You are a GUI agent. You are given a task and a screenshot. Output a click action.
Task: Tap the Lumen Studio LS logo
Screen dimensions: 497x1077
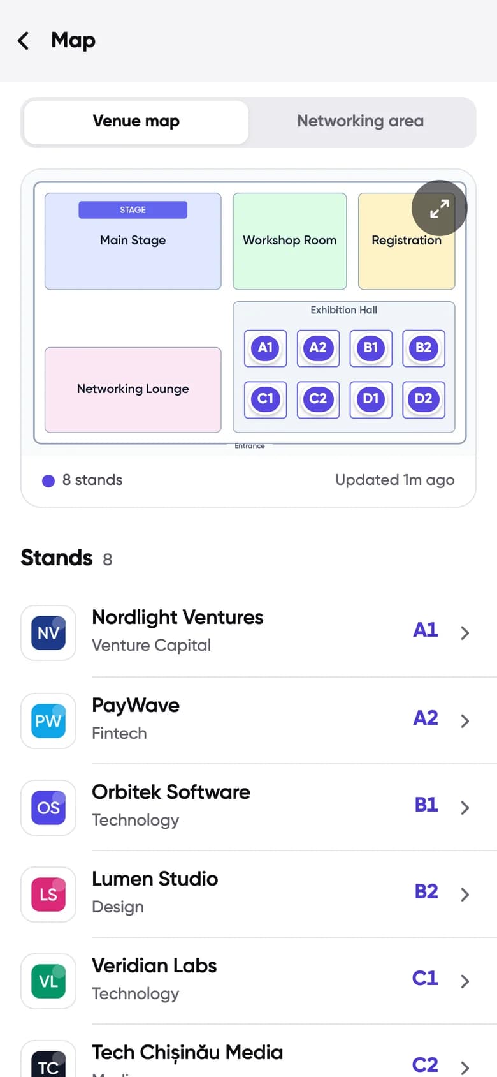coord(48,895)
